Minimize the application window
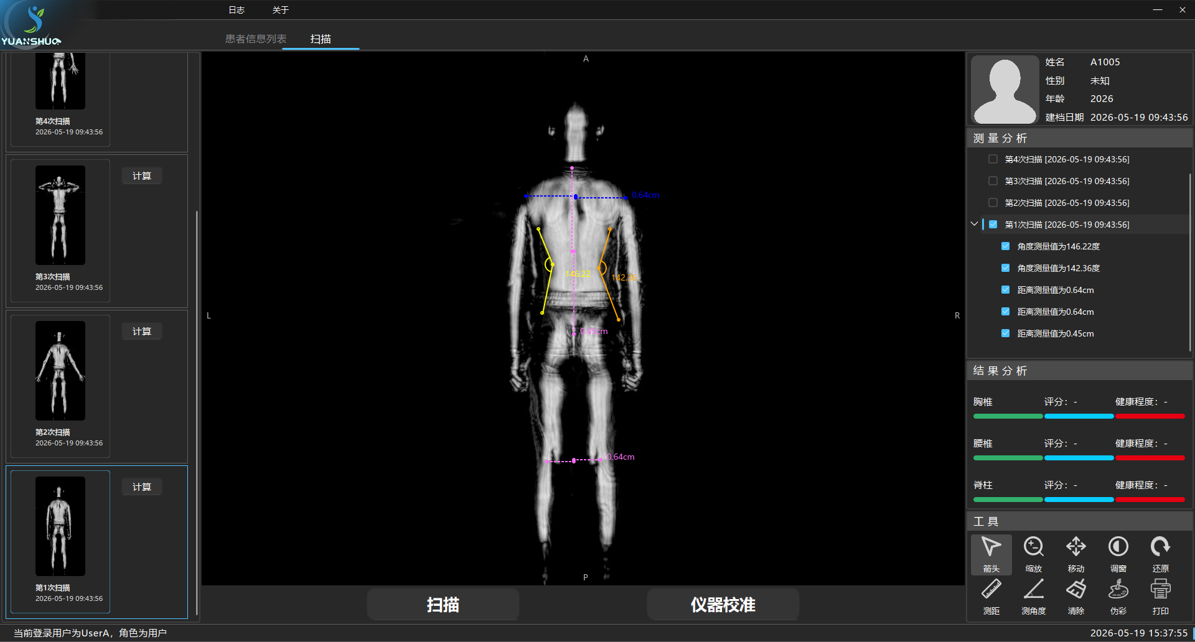 coord(1158,10)
